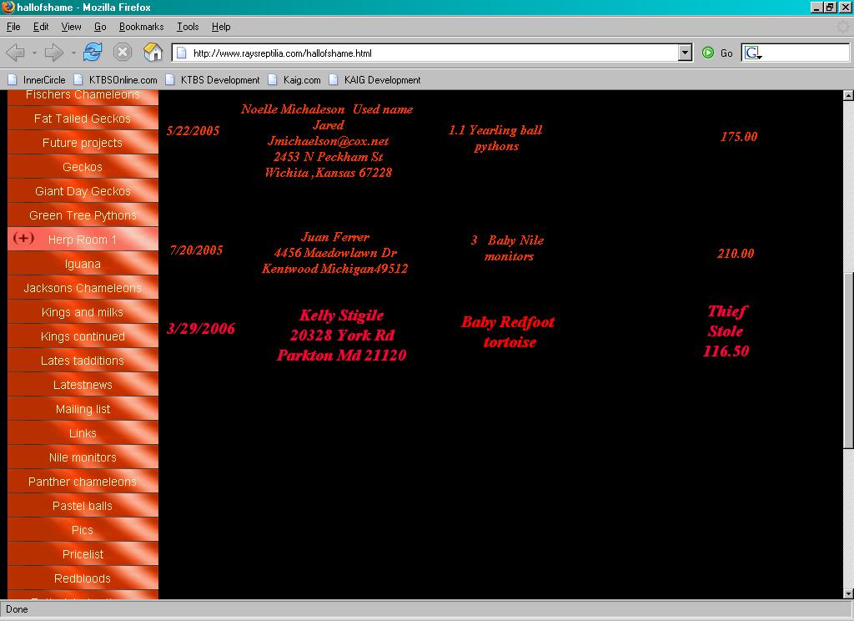The image size is (854, 621).
Task: Open the KTBS Development bookmark
Action: [213, 79]
